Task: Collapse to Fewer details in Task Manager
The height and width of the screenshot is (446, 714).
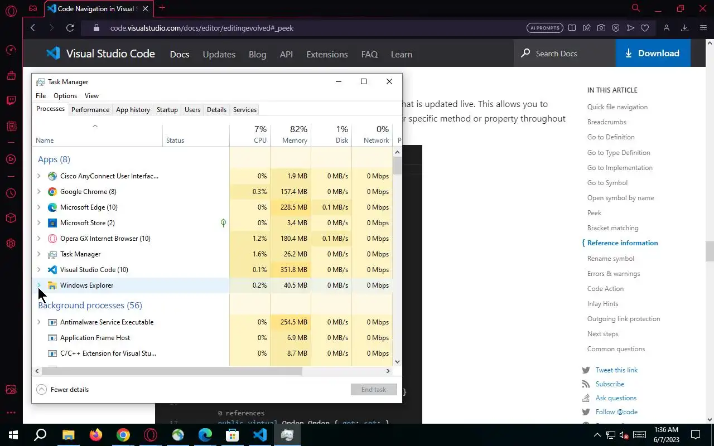Action: (62, 389)
